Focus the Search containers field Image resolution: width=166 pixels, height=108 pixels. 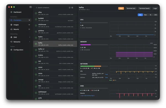(52, 8)
